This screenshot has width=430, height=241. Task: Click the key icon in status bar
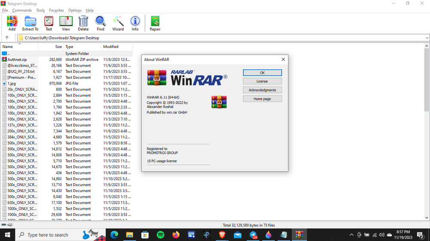(x=10, y=225)
